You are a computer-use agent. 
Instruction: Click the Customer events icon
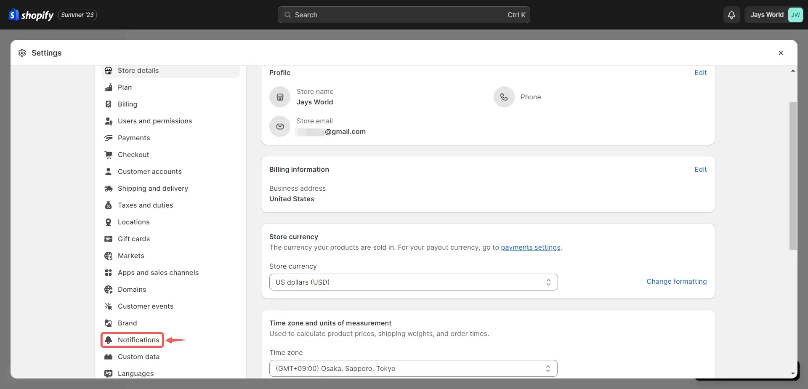click(109, 306)
